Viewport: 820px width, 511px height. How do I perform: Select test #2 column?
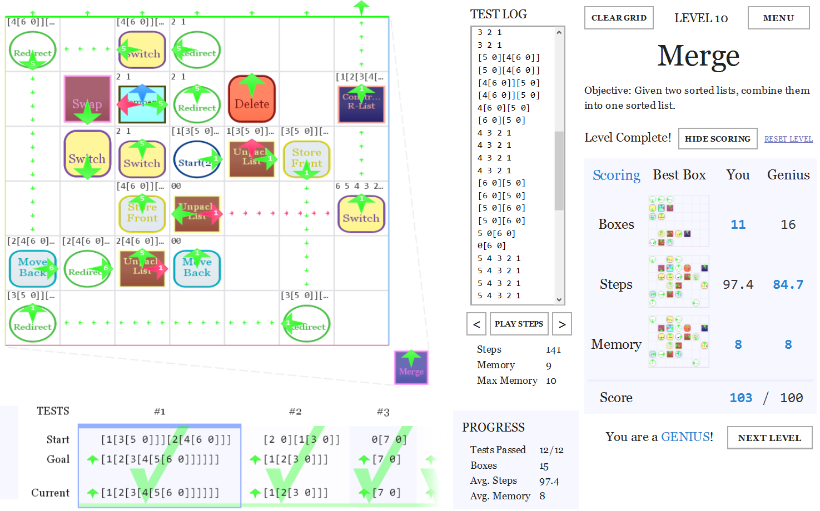(295, 465)
